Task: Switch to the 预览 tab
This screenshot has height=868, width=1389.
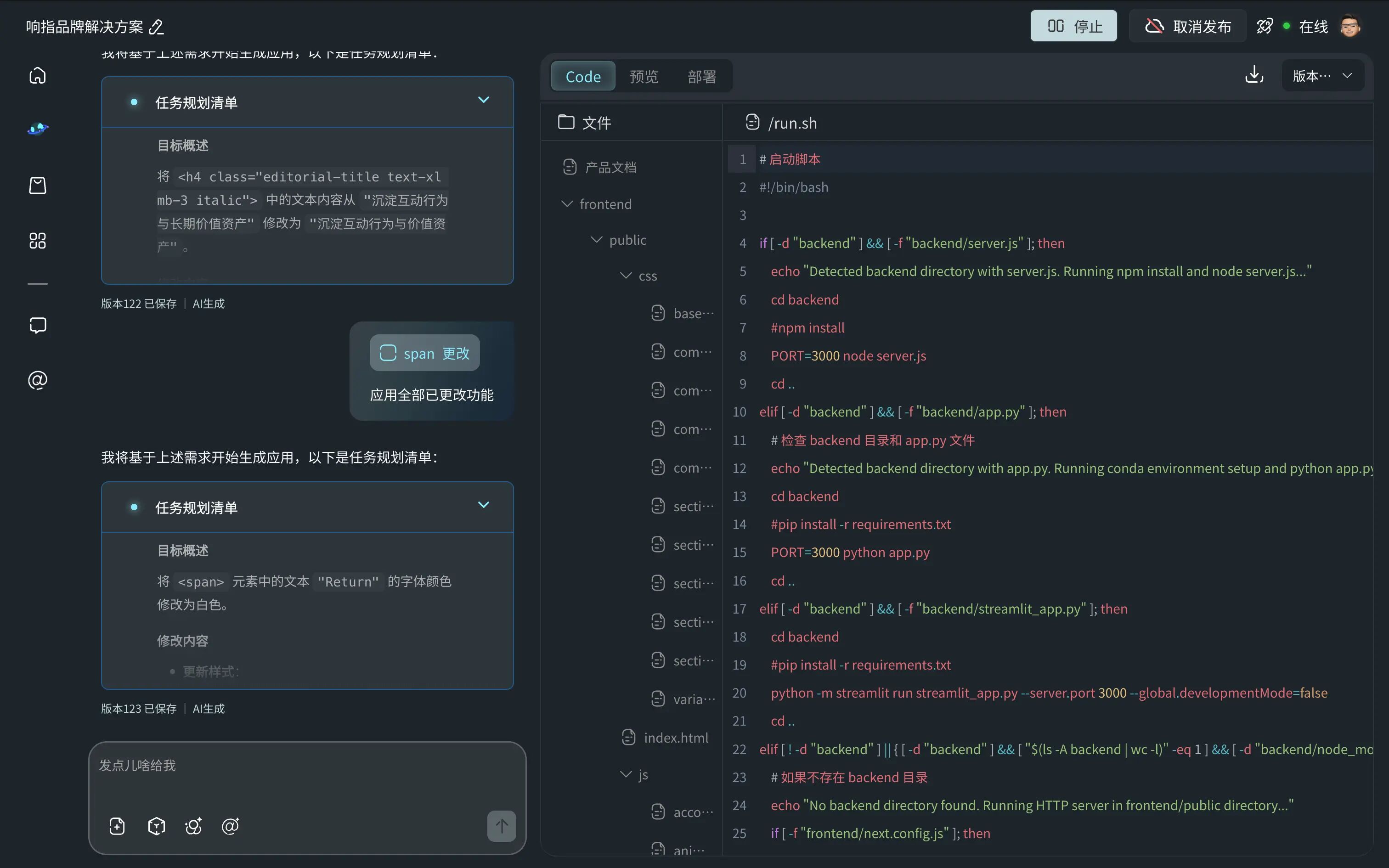Action: pyautogui.click(x=644, y=76)
